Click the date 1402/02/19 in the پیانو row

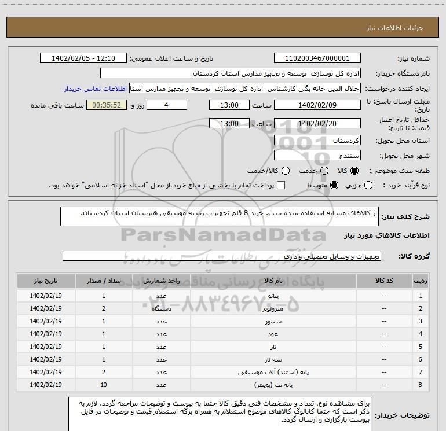tap(46, 296)
